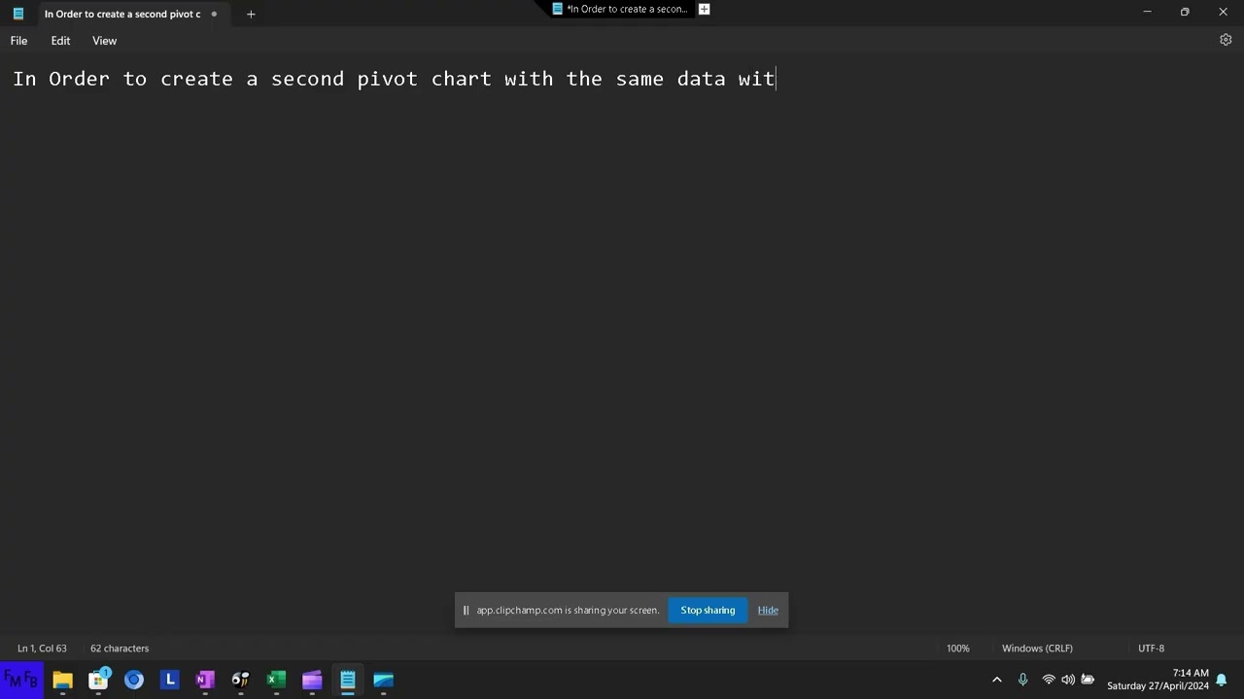Screen dimensions: 1244x699
Task: Hide the screen sharing notification
Action: click(x=768, y=610)
